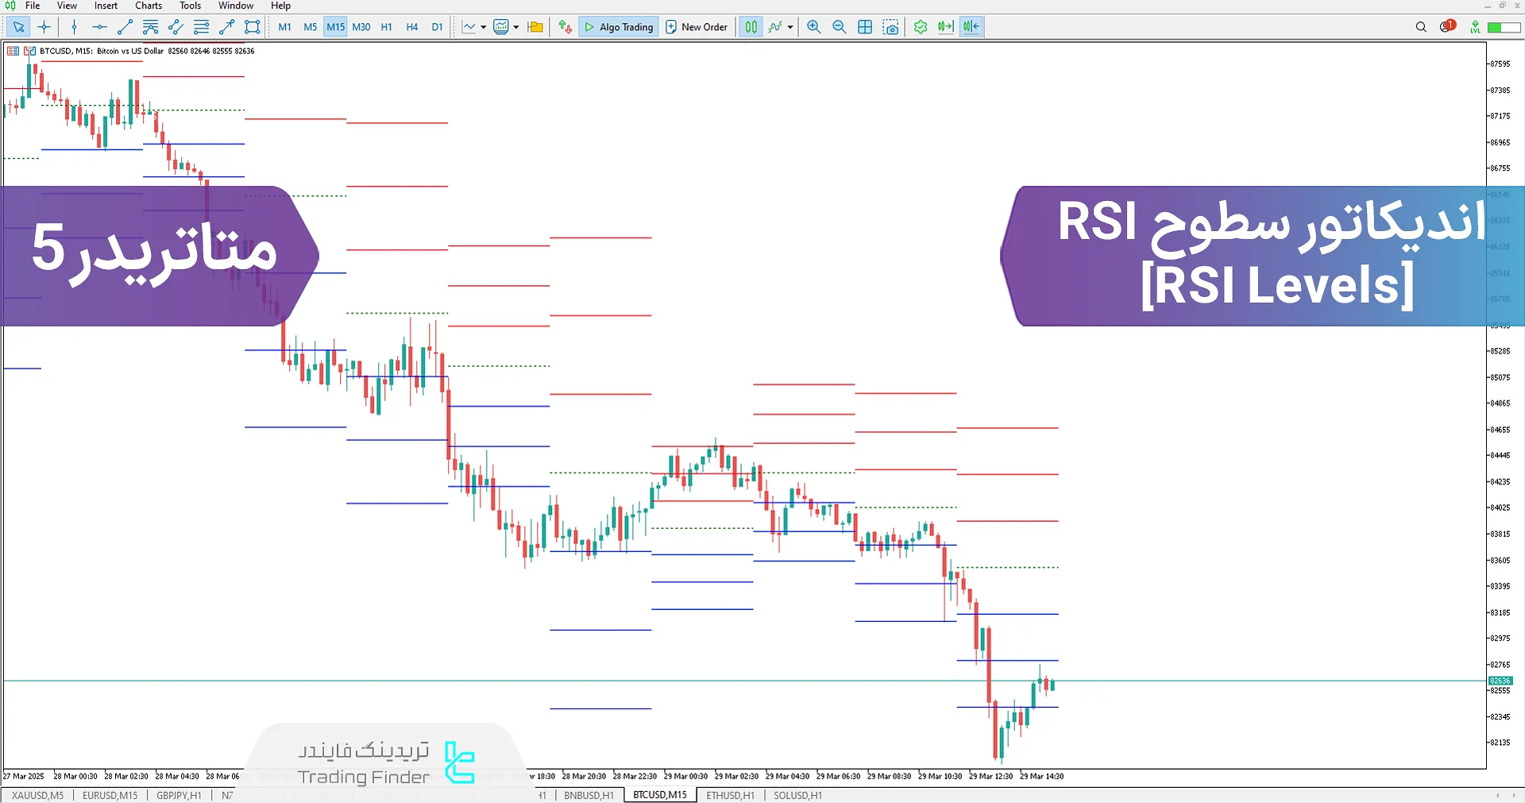Select the Trendline drawing tool
The image size is (1525, 803).
(x=123, y=26)
